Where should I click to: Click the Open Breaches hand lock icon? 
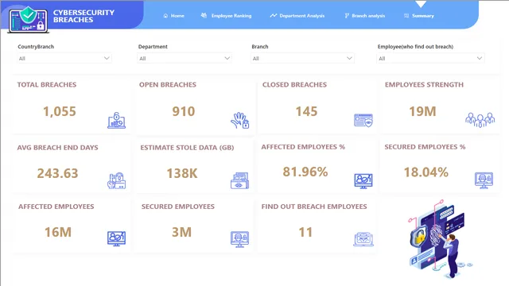coord(240,120)
